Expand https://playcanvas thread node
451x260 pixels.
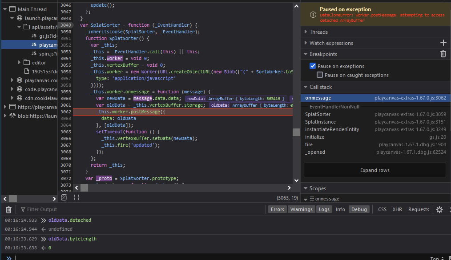(5, 107)
